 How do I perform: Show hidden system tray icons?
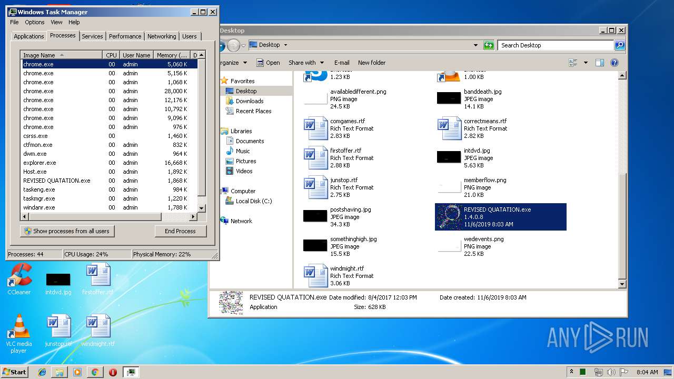(x=571, y=372)
